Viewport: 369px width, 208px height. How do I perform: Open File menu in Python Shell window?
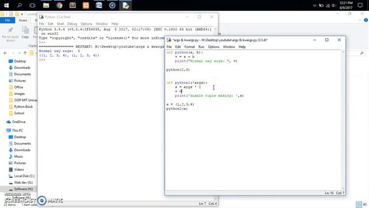[42, 24]
